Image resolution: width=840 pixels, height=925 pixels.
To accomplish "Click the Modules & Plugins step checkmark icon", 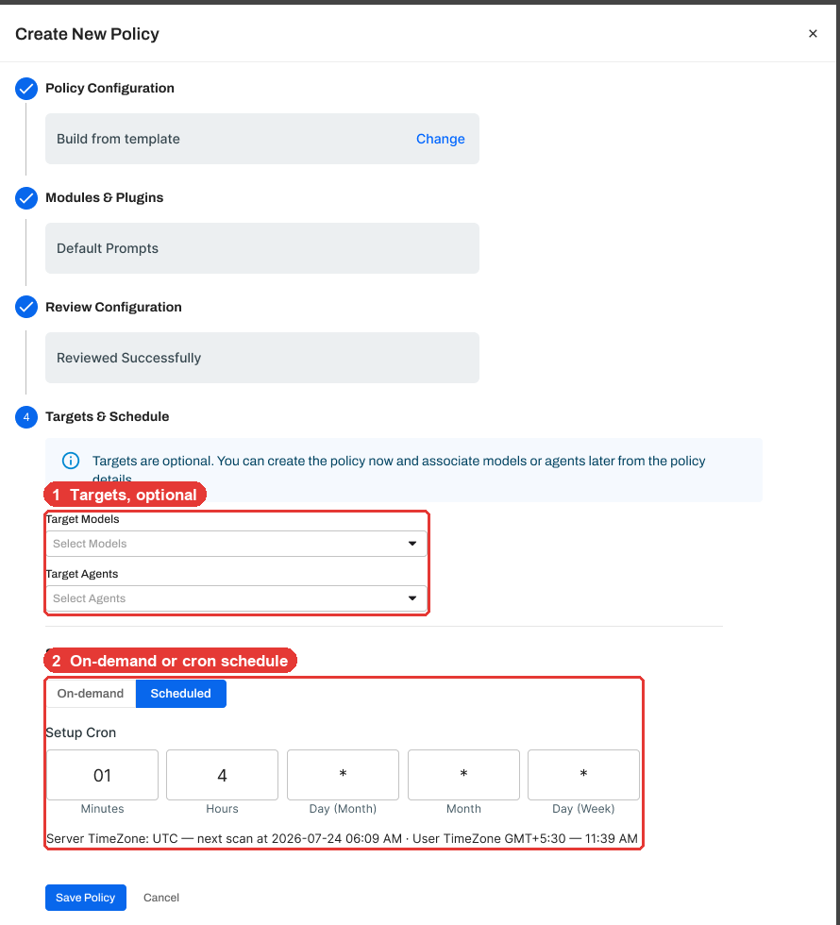I will coord(26,198).
